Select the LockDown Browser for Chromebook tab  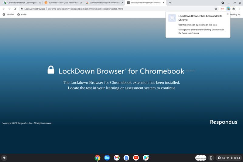(x=145, y=3)
